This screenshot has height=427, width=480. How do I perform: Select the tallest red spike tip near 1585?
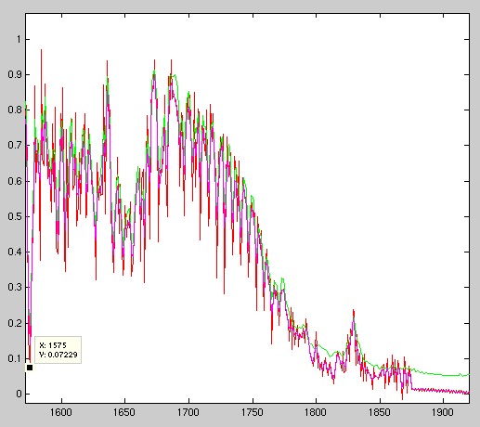pos(41,50)
